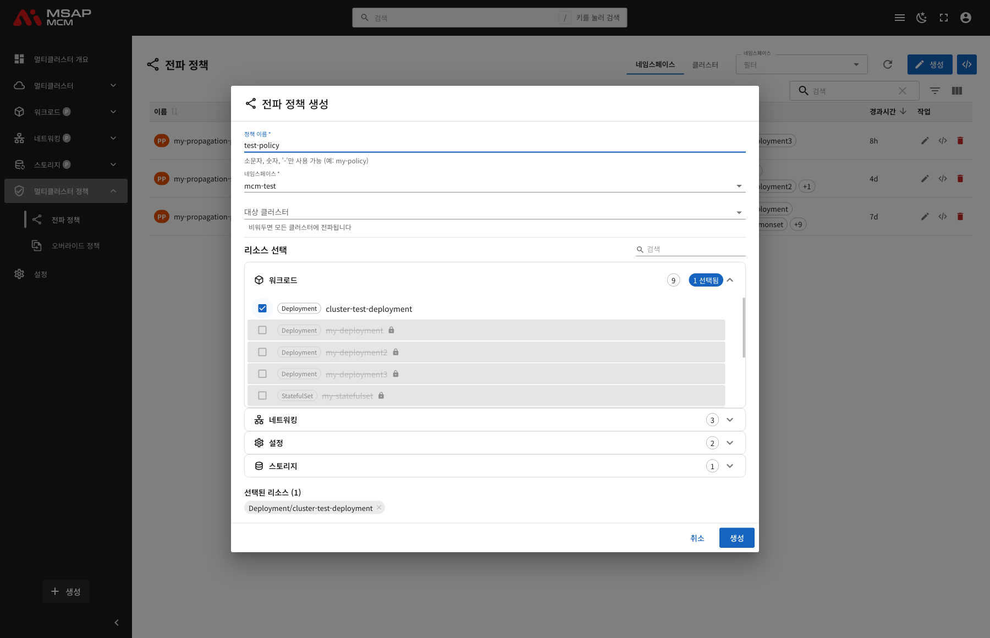View YAML of policy aged 8h
This screenshot has width=990, height=638.
pos(943,141)
